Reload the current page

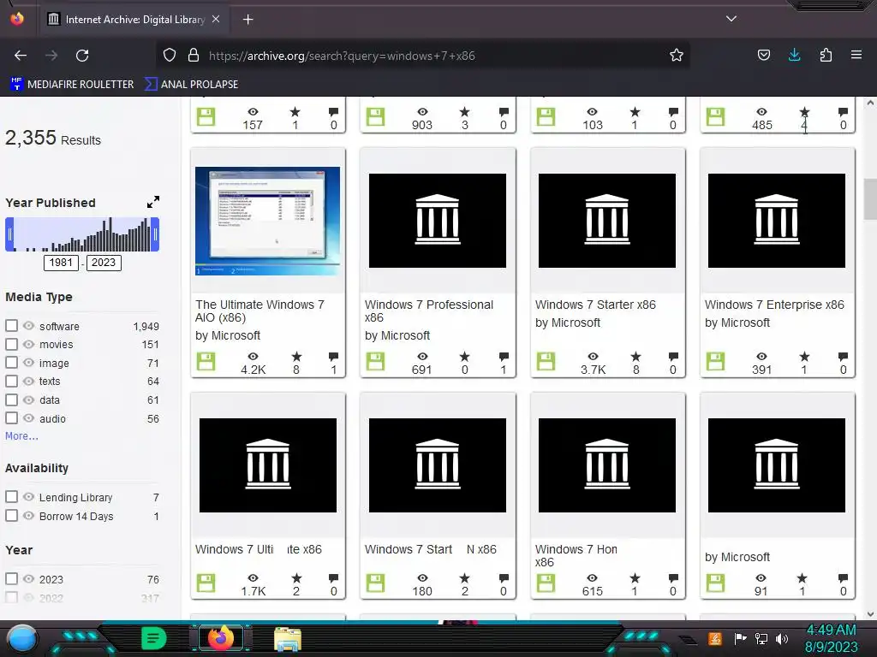[x=82, y=56]
